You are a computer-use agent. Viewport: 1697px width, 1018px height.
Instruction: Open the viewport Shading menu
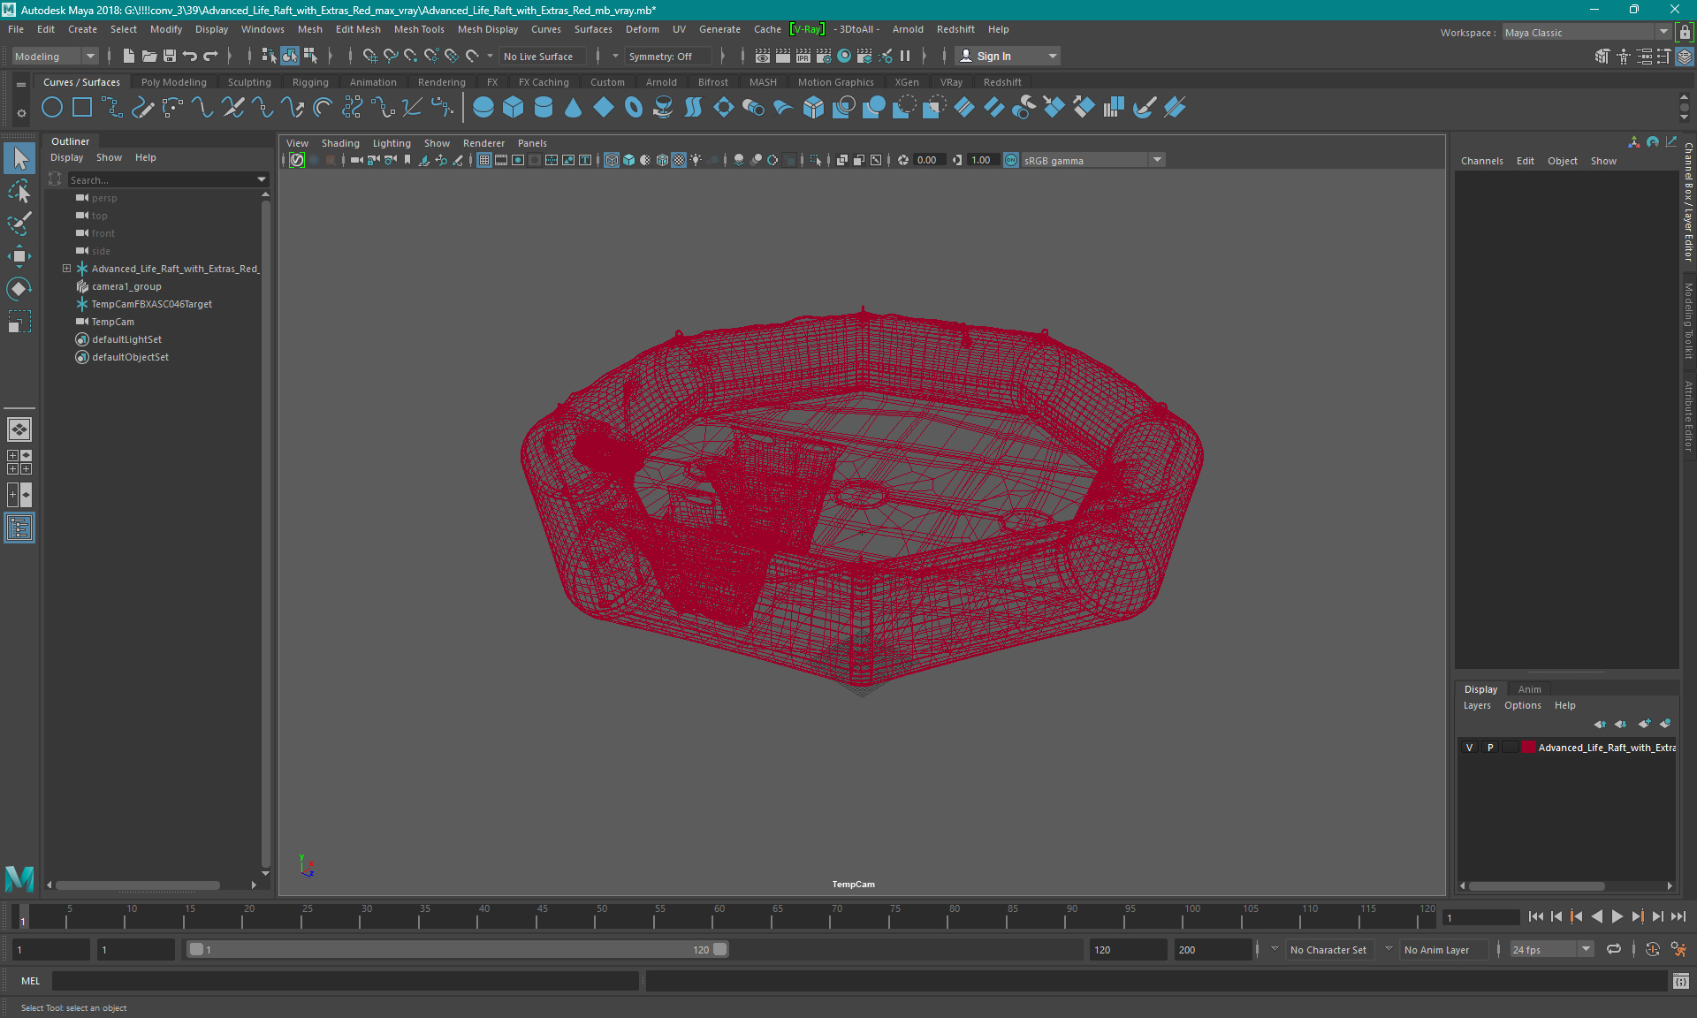tap(340, 143)
